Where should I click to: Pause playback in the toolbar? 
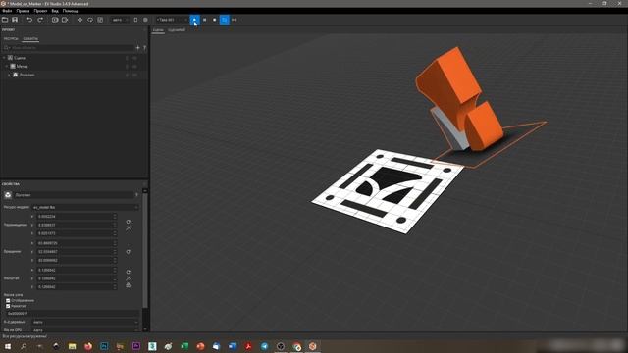(x=204, y=20)
